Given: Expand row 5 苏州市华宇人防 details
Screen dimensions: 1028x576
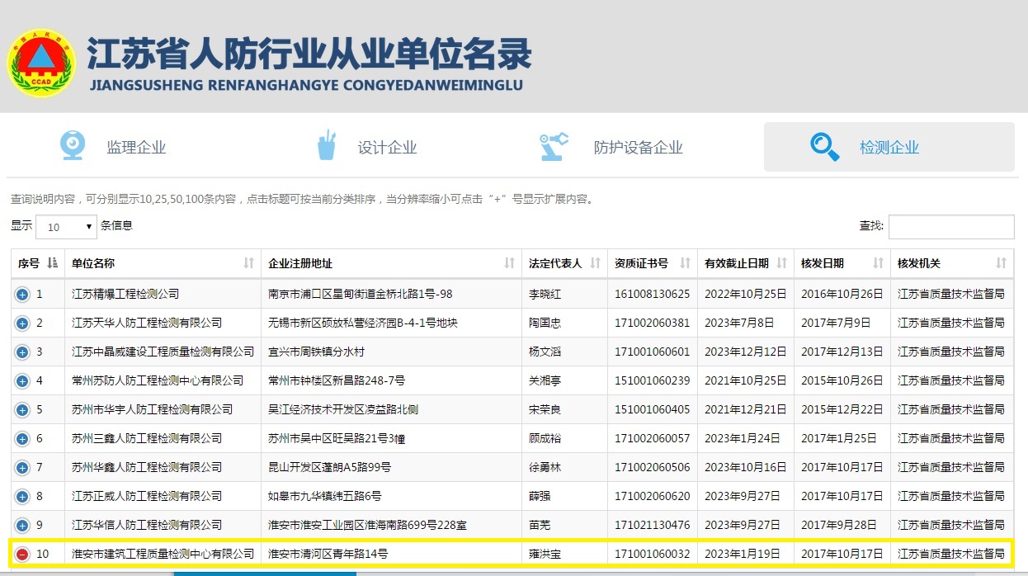Looking at the screenshot, I should pyautogui.click(x=22, y=409).
